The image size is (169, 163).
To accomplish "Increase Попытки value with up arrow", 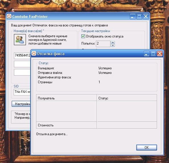I will point(113,42).
